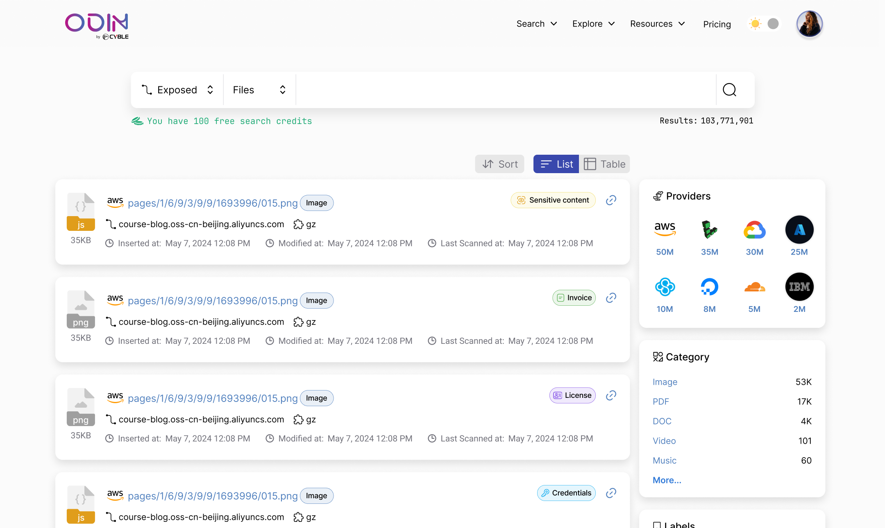Click png file icon in Invoice result
The image size is (885, 528).
click(x=81, y=309)
